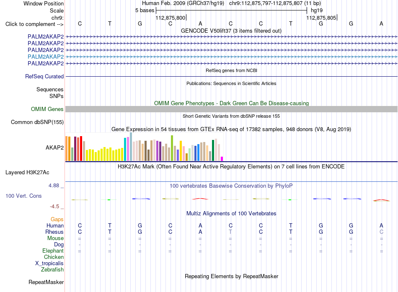398x292 pixels.
Task: Open 'Short Genetic Variants from dbSNP release 155'
Action: click(x=231, y=116)
